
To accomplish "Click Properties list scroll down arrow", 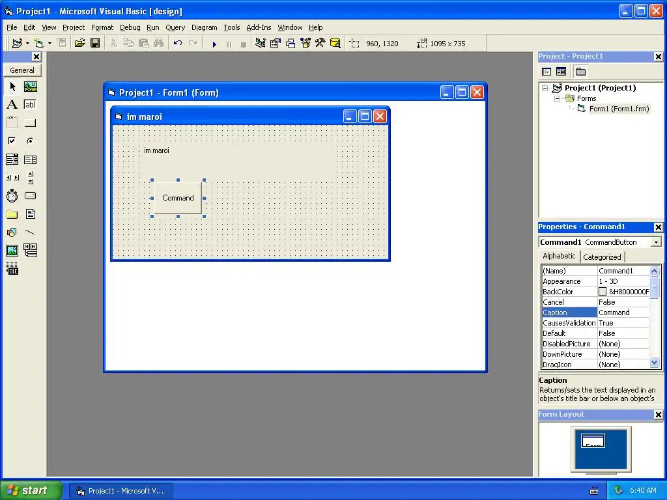I will click(x=654, y=363).
